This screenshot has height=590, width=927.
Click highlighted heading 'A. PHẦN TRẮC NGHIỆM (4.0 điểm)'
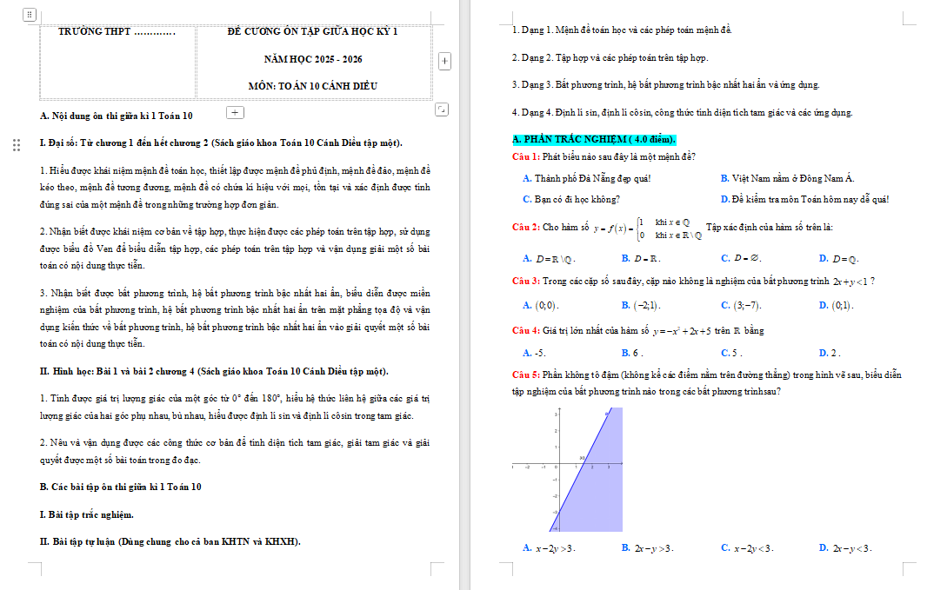pyautogui.click(x=594, y=139)
